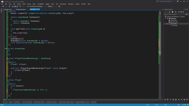Click 'Ready' in the status bar

(2, 105)
